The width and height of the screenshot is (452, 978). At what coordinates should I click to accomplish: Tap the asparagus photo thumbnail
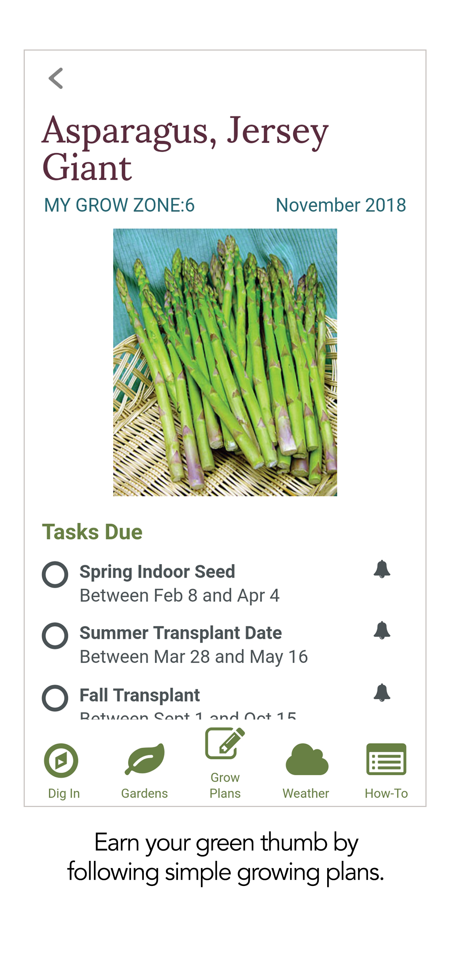pos(225,362)
